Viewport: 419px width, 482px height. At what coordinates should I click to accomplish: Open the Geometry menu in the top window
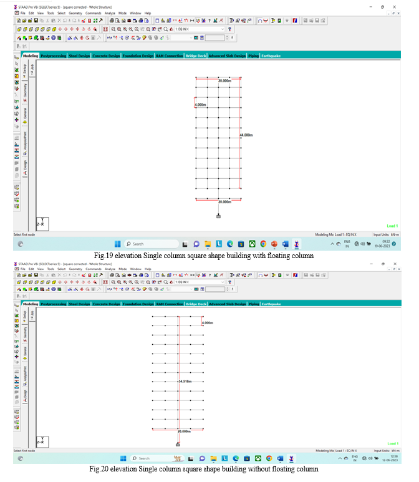point(75,12)
